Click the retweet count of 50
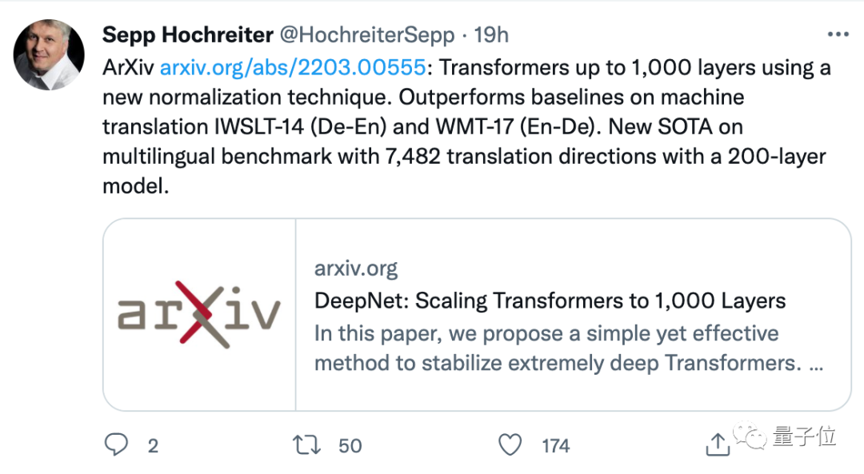This screenshot has width=864, height=474. 350,445
